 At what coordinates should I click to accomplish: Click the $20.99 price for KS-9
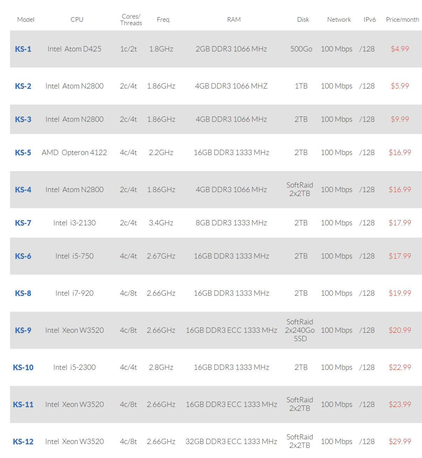pos(400,330)
